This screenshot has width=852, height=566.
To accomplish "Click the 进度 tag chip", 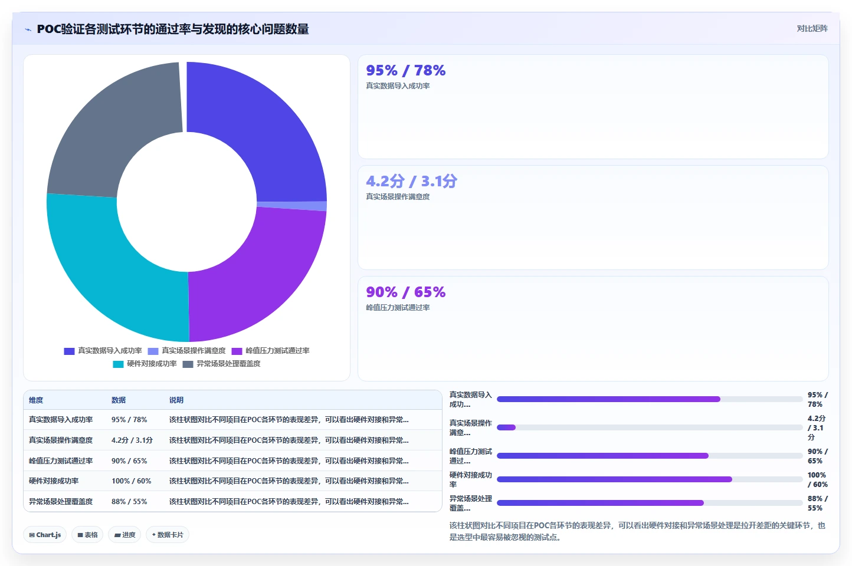I will pos(124,535).
